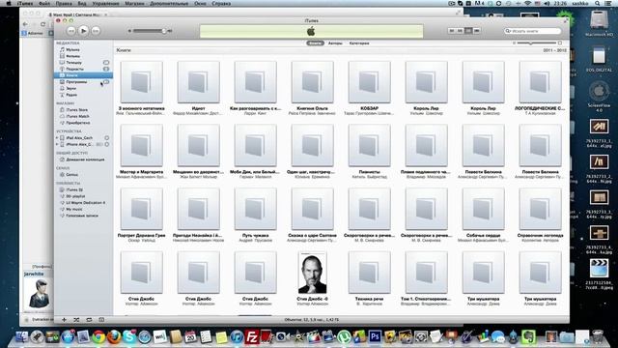
Task: Open the volume menu bar icon
Action: [548, 3]
